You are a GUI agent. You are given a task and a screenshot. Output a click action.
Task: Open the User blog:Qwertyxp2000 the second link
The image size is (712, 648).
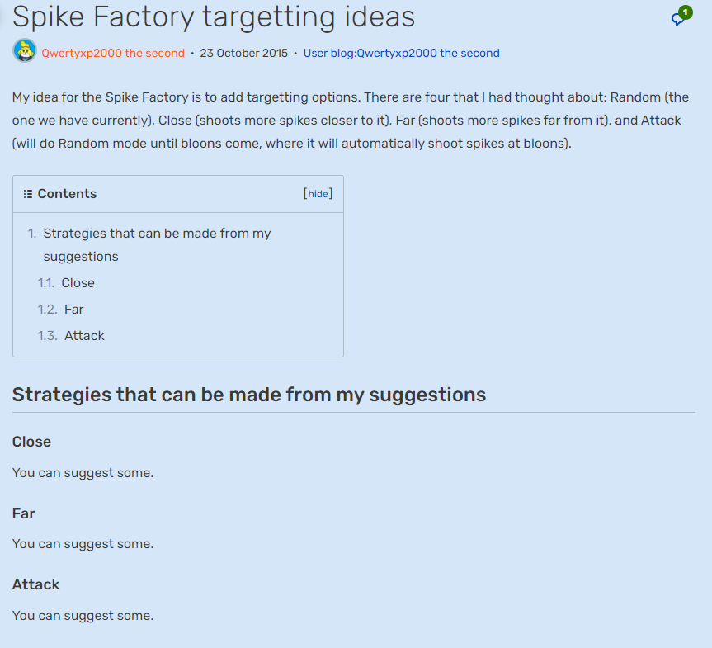401,54
